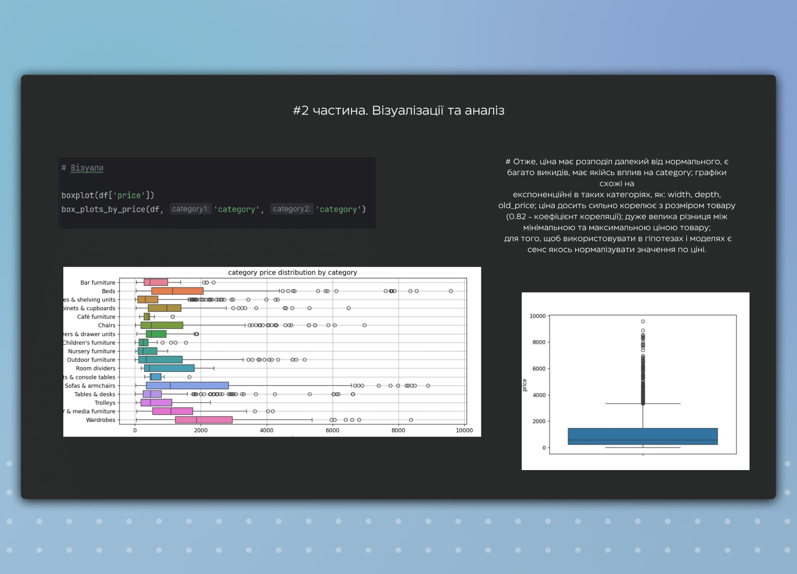Select the 'Outdoor furniture' label
The image size is (797, 574).
pos(91,360)
